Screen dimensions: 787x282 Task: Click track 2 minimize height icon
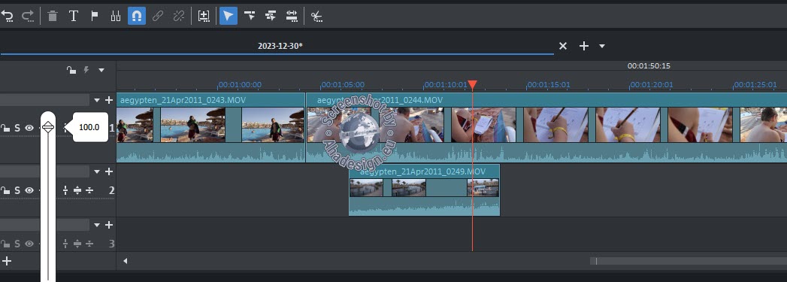(65, 190)
